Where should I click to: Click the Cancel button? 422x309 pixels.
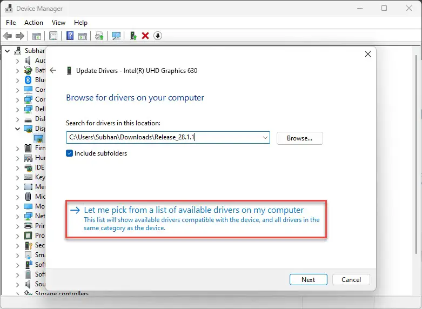[x=351, y=280]
